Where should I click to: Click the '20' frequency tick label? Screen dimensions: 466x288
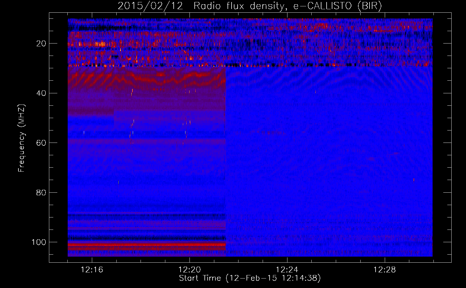(x=41, y=43)
